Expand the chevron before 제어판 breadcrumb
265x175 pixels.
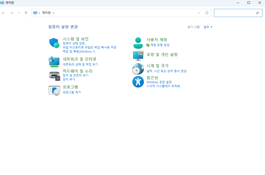coord(39,13)
